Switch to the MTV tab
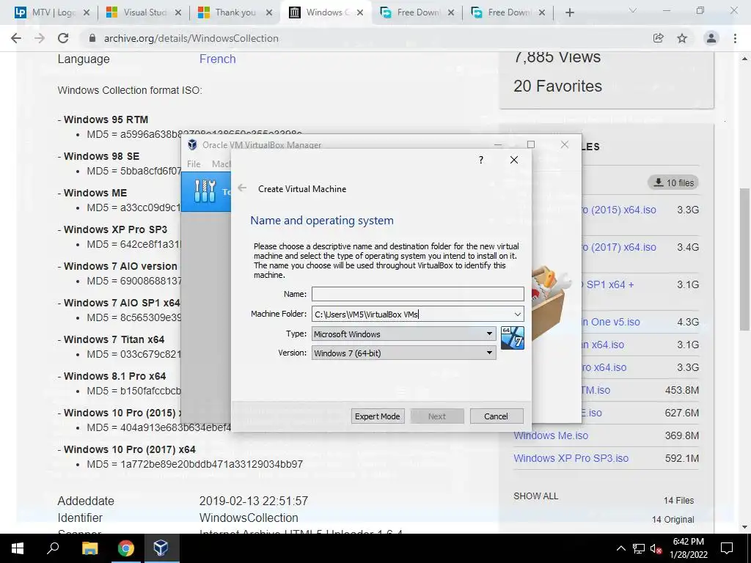The height and width of the screenshot is (563, 751). click(51, 13)
